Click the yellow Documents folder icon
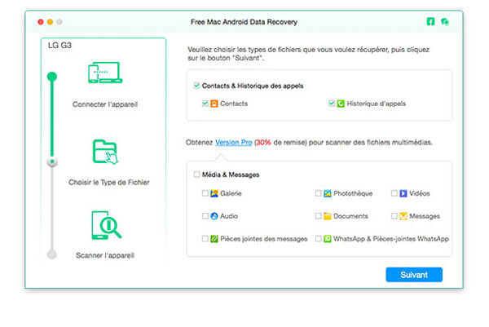The image size is (489, 327). [x=328, y=216]
